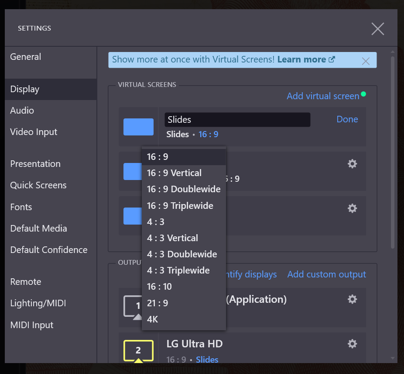
Task: Click scrollbar down arrow
Action: point(393,358)
